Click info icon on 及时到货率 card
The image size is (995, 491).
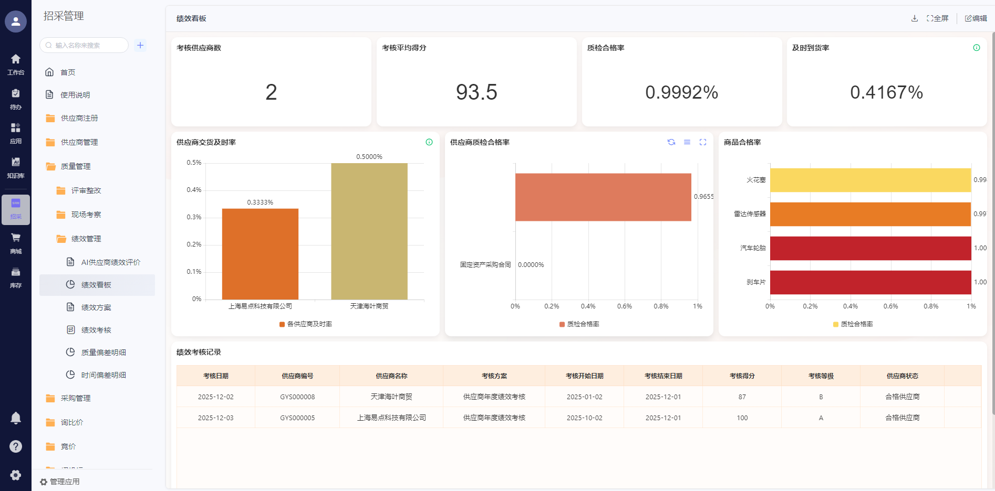(x=976, y=48)
